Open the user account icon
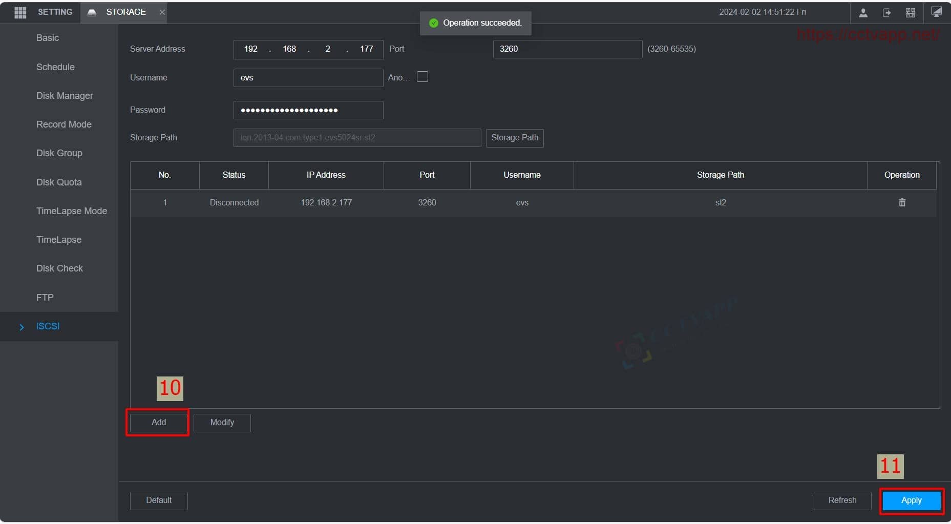Viewport: 951px width, 524px height. (x=863, y=13)
